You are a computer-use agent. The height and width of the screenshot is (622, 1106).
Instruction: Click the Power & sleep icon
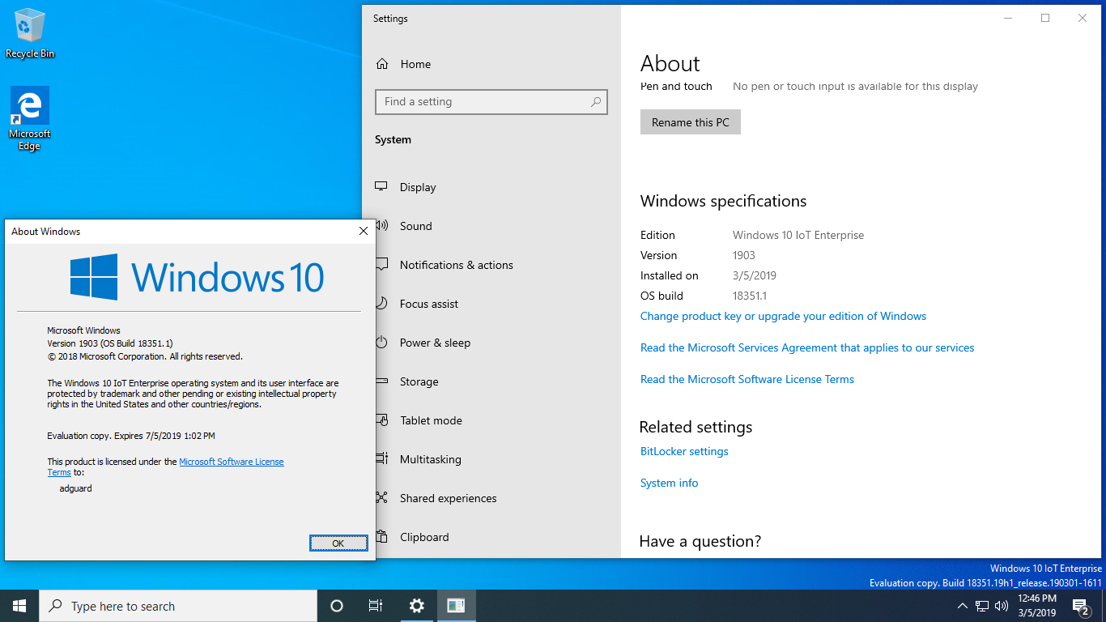click(x=381, y=343)
